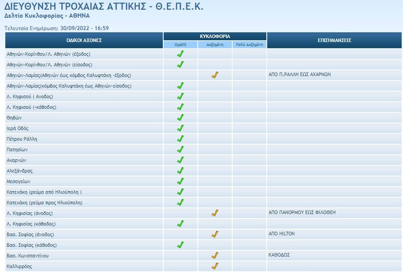
Task: Toggle the green status for Λ. Κηφισίας κάθοδος
Action: (180, 223)
